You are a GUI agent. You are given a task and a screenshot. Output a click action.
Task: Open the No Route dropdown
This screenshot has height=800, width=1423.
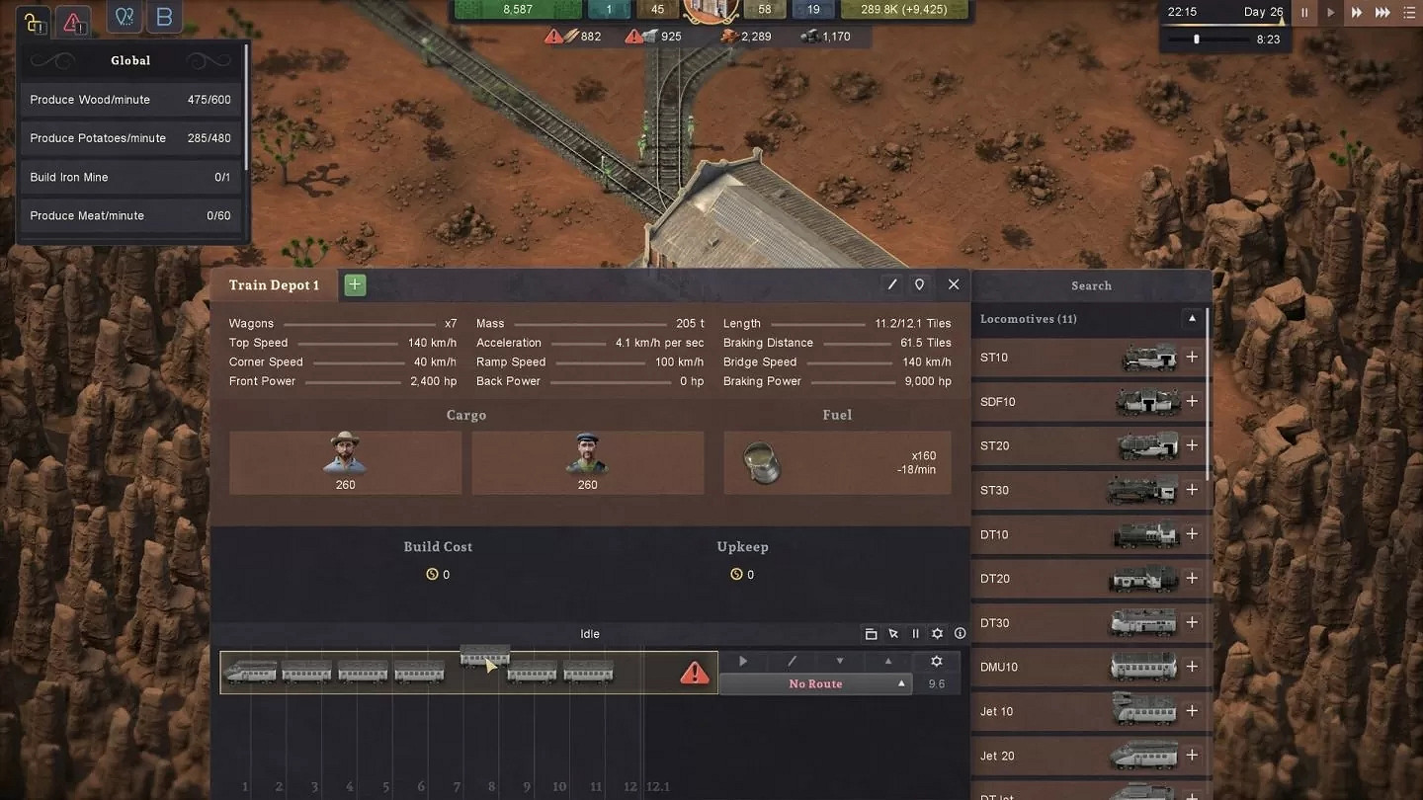tap(815, 683)
